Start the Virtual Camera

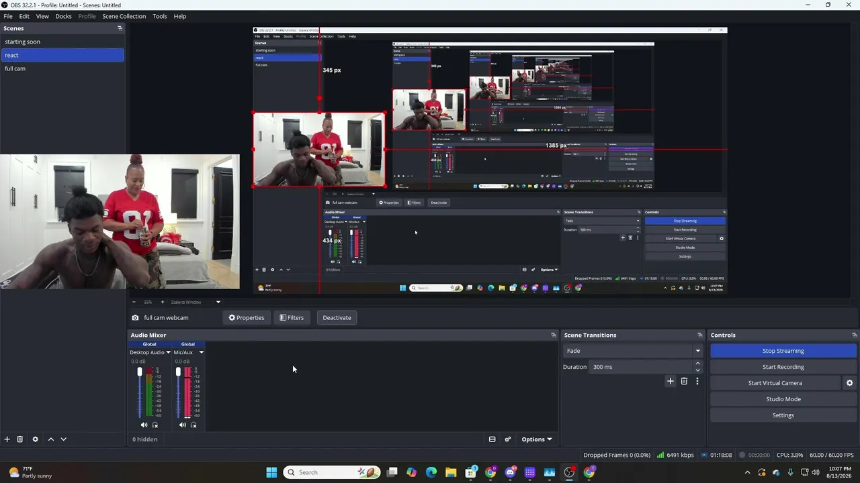[x=775, y=383]
